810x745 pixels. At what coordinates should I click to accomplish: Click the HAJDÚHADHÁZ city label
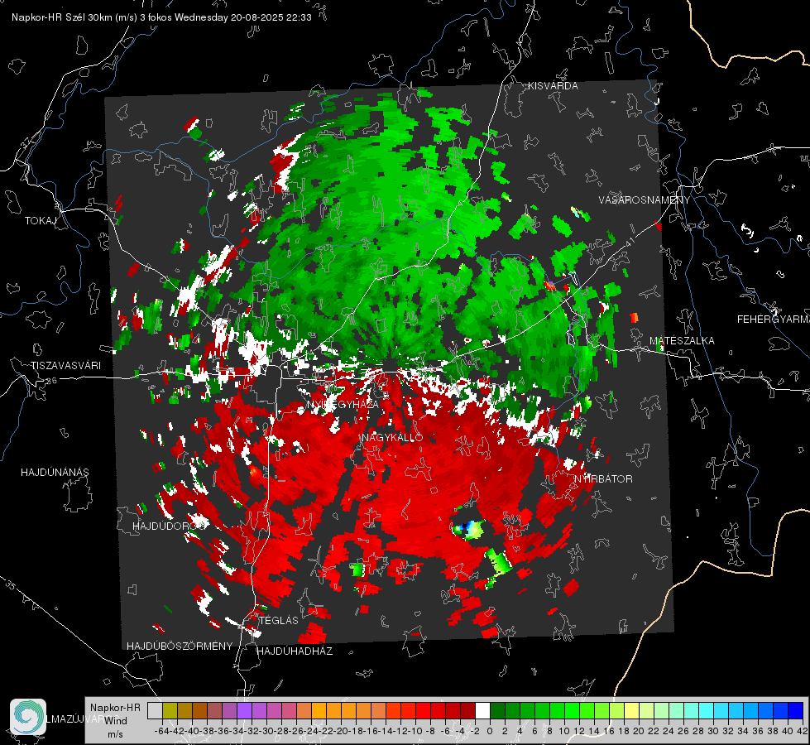[x=295, y=651]
